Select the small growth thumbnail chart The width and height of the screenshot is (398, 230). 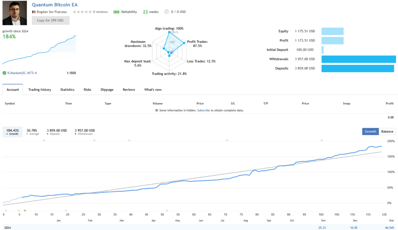39,50
